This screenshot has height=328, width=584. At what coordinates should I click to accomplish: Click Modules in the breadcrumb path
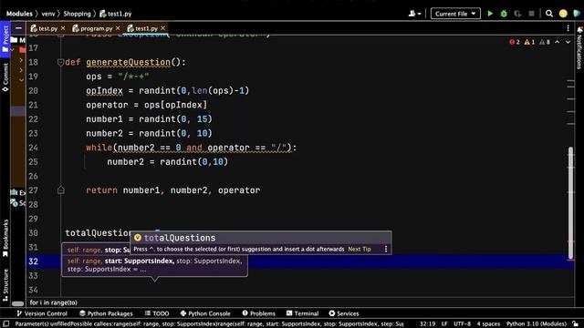[19, 14]
